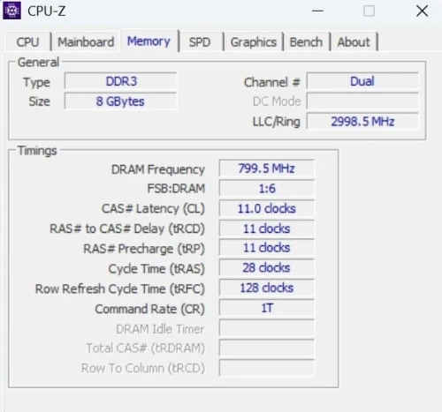Viewport: 442px width, 412px height.
Task: Click the CAS# Latency (CL) label
Action: (x=153, y=209)
